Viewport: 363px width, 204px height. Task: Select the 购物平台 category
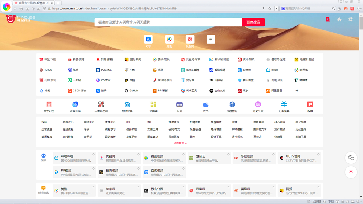(89, 122)
